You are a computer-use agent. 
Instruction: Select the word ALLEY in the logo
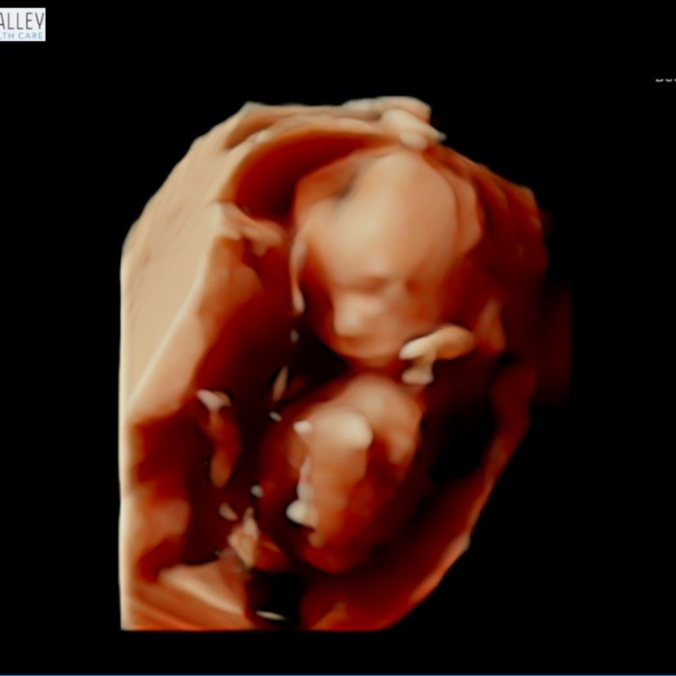(23, 19)
